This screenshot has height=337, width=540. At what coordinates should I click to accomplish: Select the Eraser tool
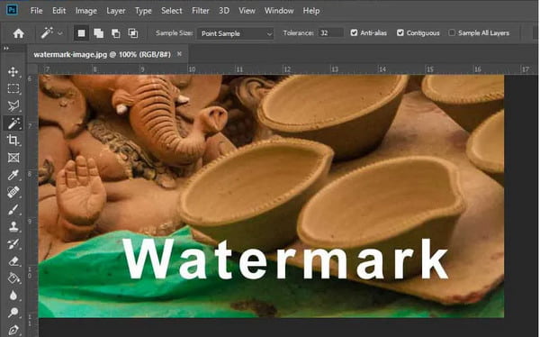13,261
